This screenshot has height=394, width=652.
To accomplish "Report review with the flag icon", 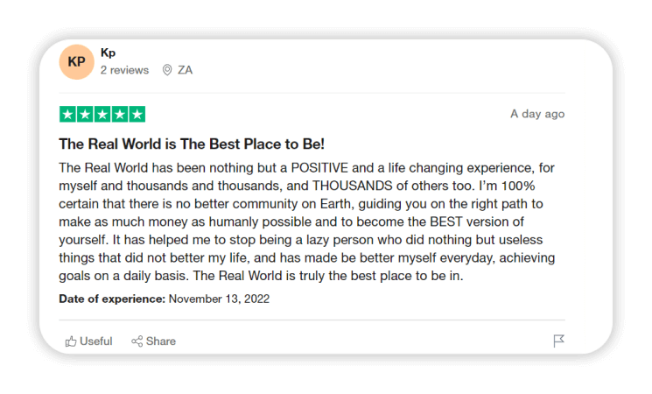I will click(x=559, y=341).
